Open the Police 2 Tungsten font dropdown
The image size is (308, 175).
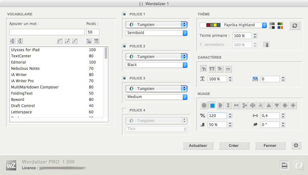[156, 56]
